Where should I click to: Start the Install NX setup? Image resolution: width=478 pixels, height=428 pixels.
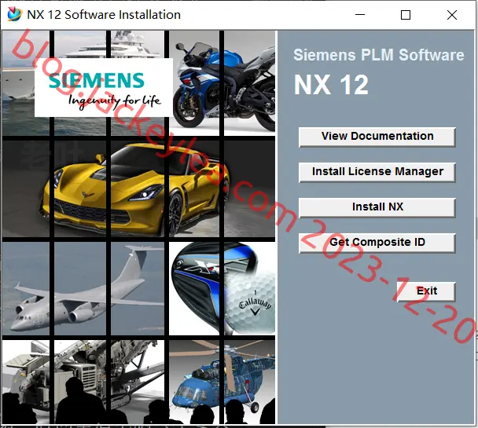(377, 207)
